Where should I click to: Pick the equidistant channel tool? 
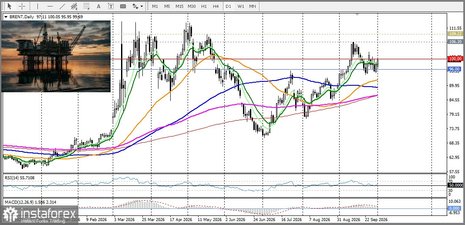[x=74, y=6]
